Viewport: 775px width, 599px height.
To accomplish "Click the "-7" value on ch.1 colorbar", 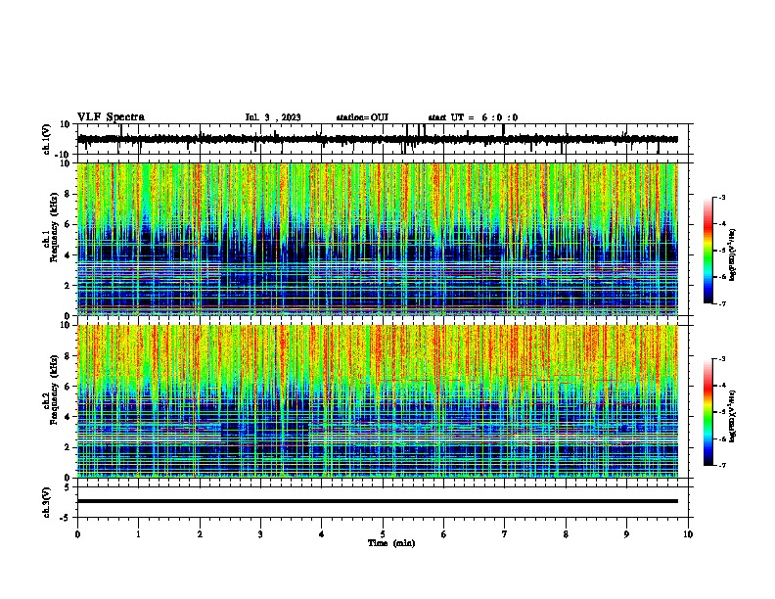I will (721, 304).
